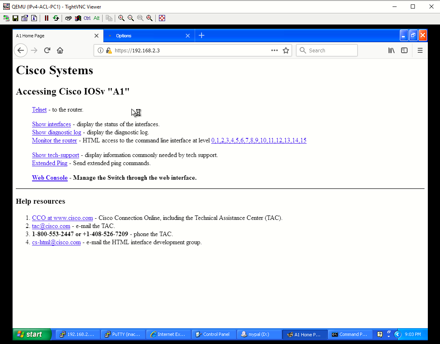Open the page actions three-dots menu
This screenshot has height=344, width=440.
(275, 50)
